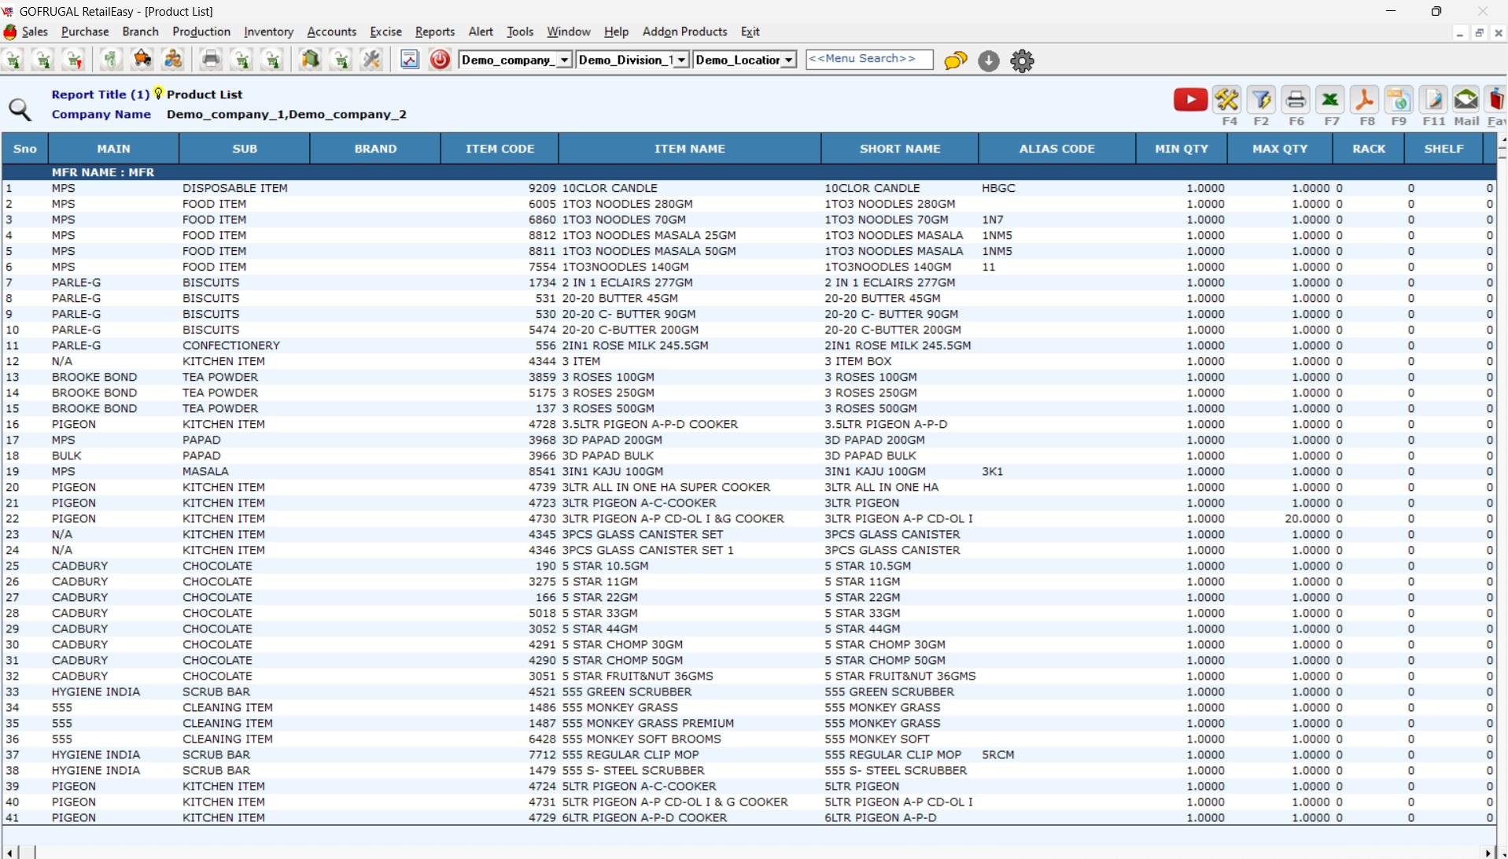Open the Demo_Location dropdown

click(788, 60)
